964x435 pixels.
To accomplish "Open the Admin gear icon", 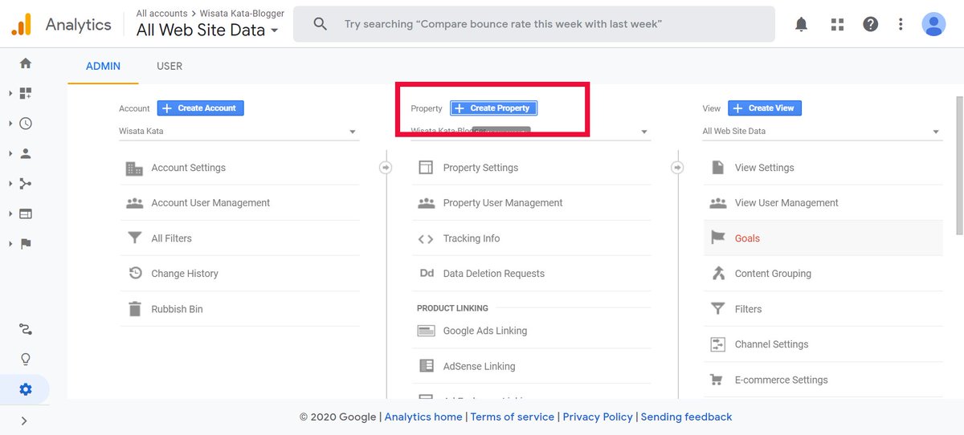I will [26, 389].
